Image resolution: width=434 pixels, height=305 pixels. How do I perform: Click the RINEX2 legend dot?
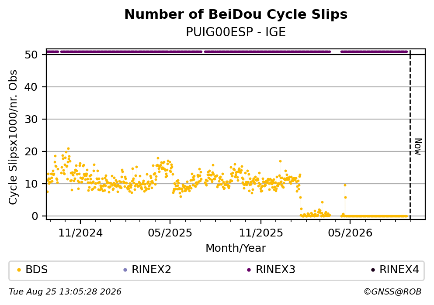click(x=125, y=270)
